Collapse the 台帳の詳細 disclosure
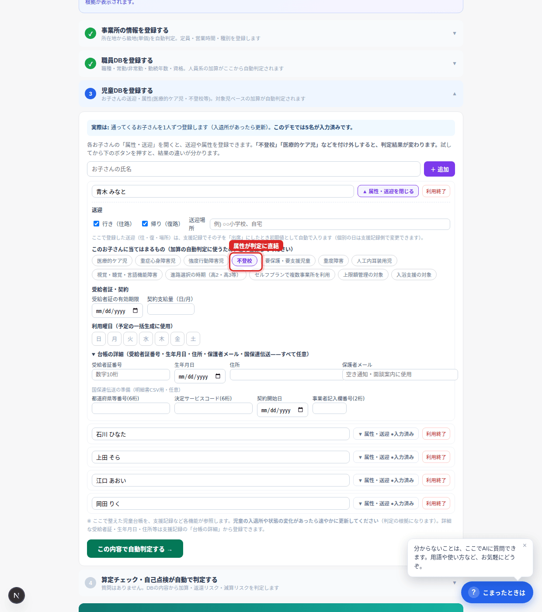 pyautogui.click(x=200, y=354)
